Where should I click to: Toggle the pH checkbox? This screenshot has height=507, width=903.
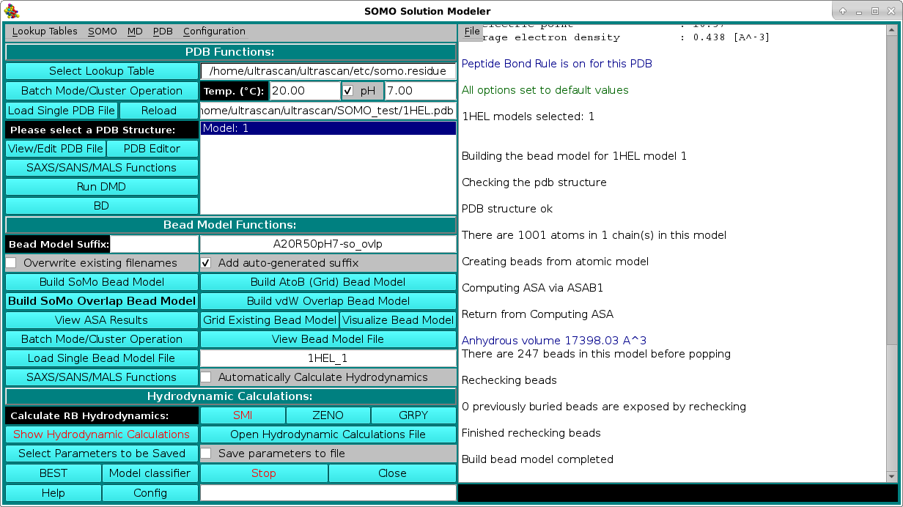point(349,91)
